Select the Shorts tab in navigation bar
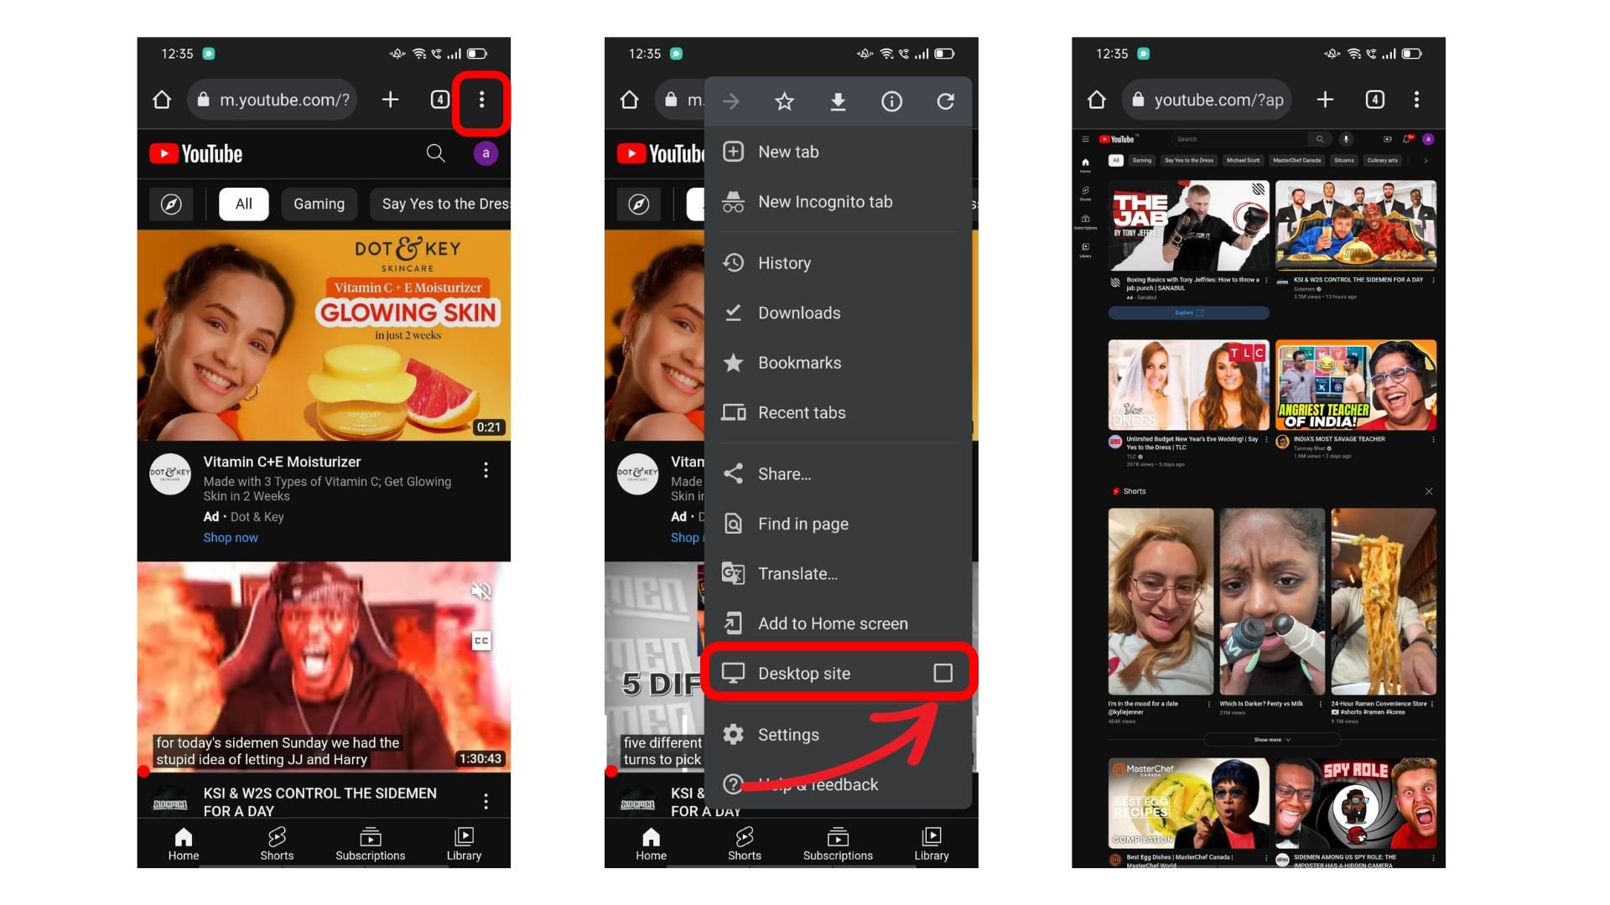Viewport: 1610px width, 905px height. tap(277, 843)
